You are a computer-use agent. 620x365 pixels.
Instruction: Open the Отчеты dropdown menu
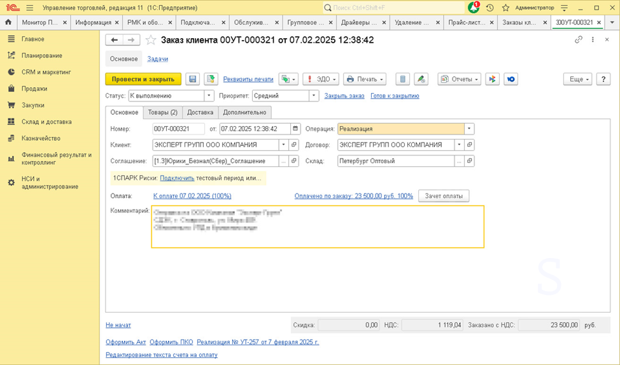click(459, 79)
